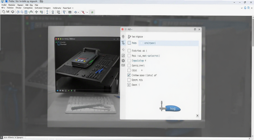The height and width of the screenshot is (140, 254).
Task: Open the dropdown arrow beside the blue diamond icon
Action: 78,12
